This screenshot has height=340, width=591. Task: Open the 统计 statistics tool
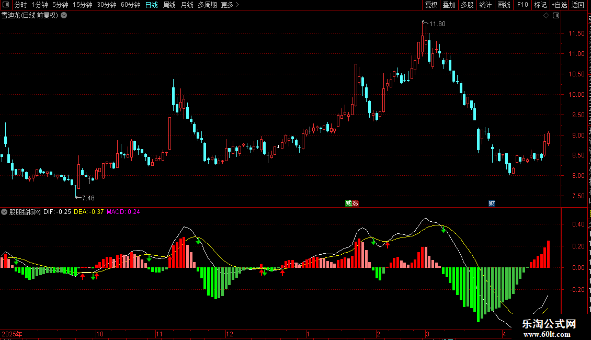[x=485, y=5]
